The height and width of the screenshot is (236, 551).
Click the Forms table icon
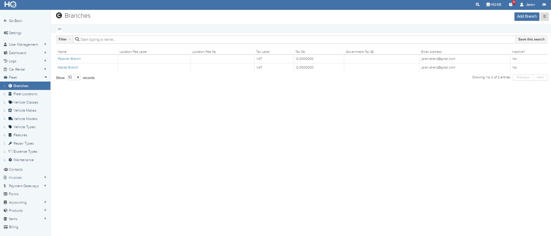point(6,194)
